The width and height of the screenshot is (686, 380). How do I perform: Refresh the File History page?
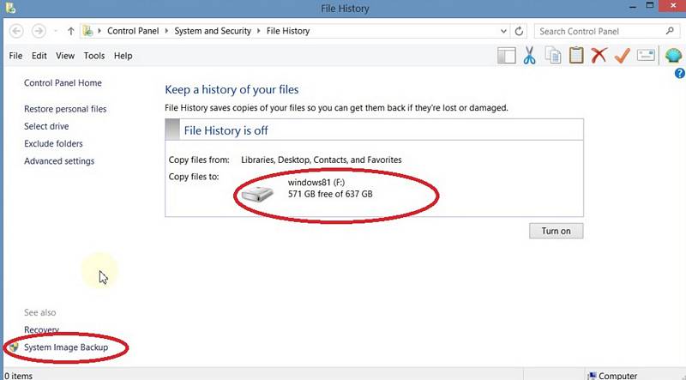click(520, 31)
